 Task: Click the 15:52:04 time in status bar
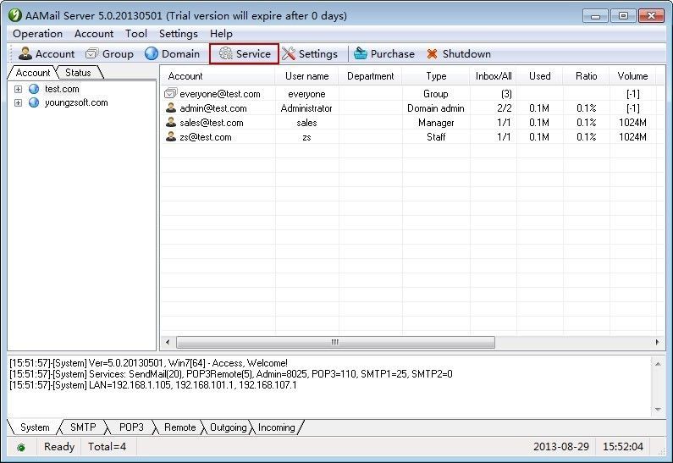point(623,447)
